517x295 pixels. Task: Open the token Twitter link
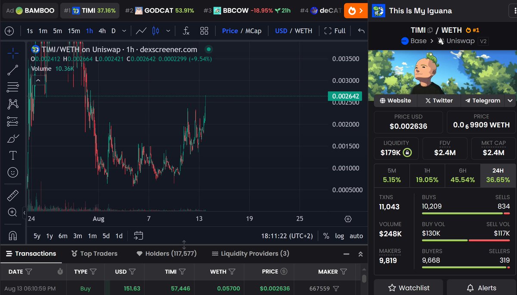[439, 101]
